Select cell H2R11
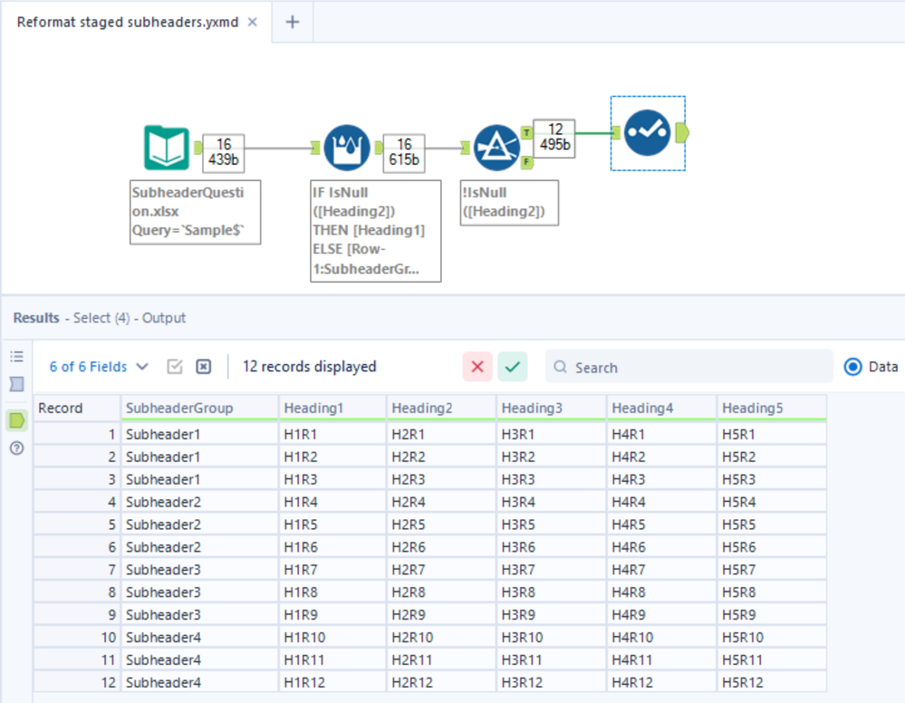905x703 pixels. coord(441,660)
